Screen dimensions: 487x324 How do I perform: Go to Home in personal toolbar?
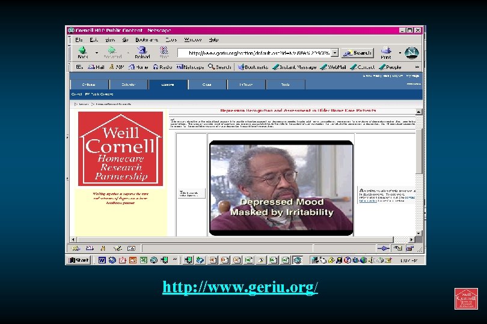[138, 67]
